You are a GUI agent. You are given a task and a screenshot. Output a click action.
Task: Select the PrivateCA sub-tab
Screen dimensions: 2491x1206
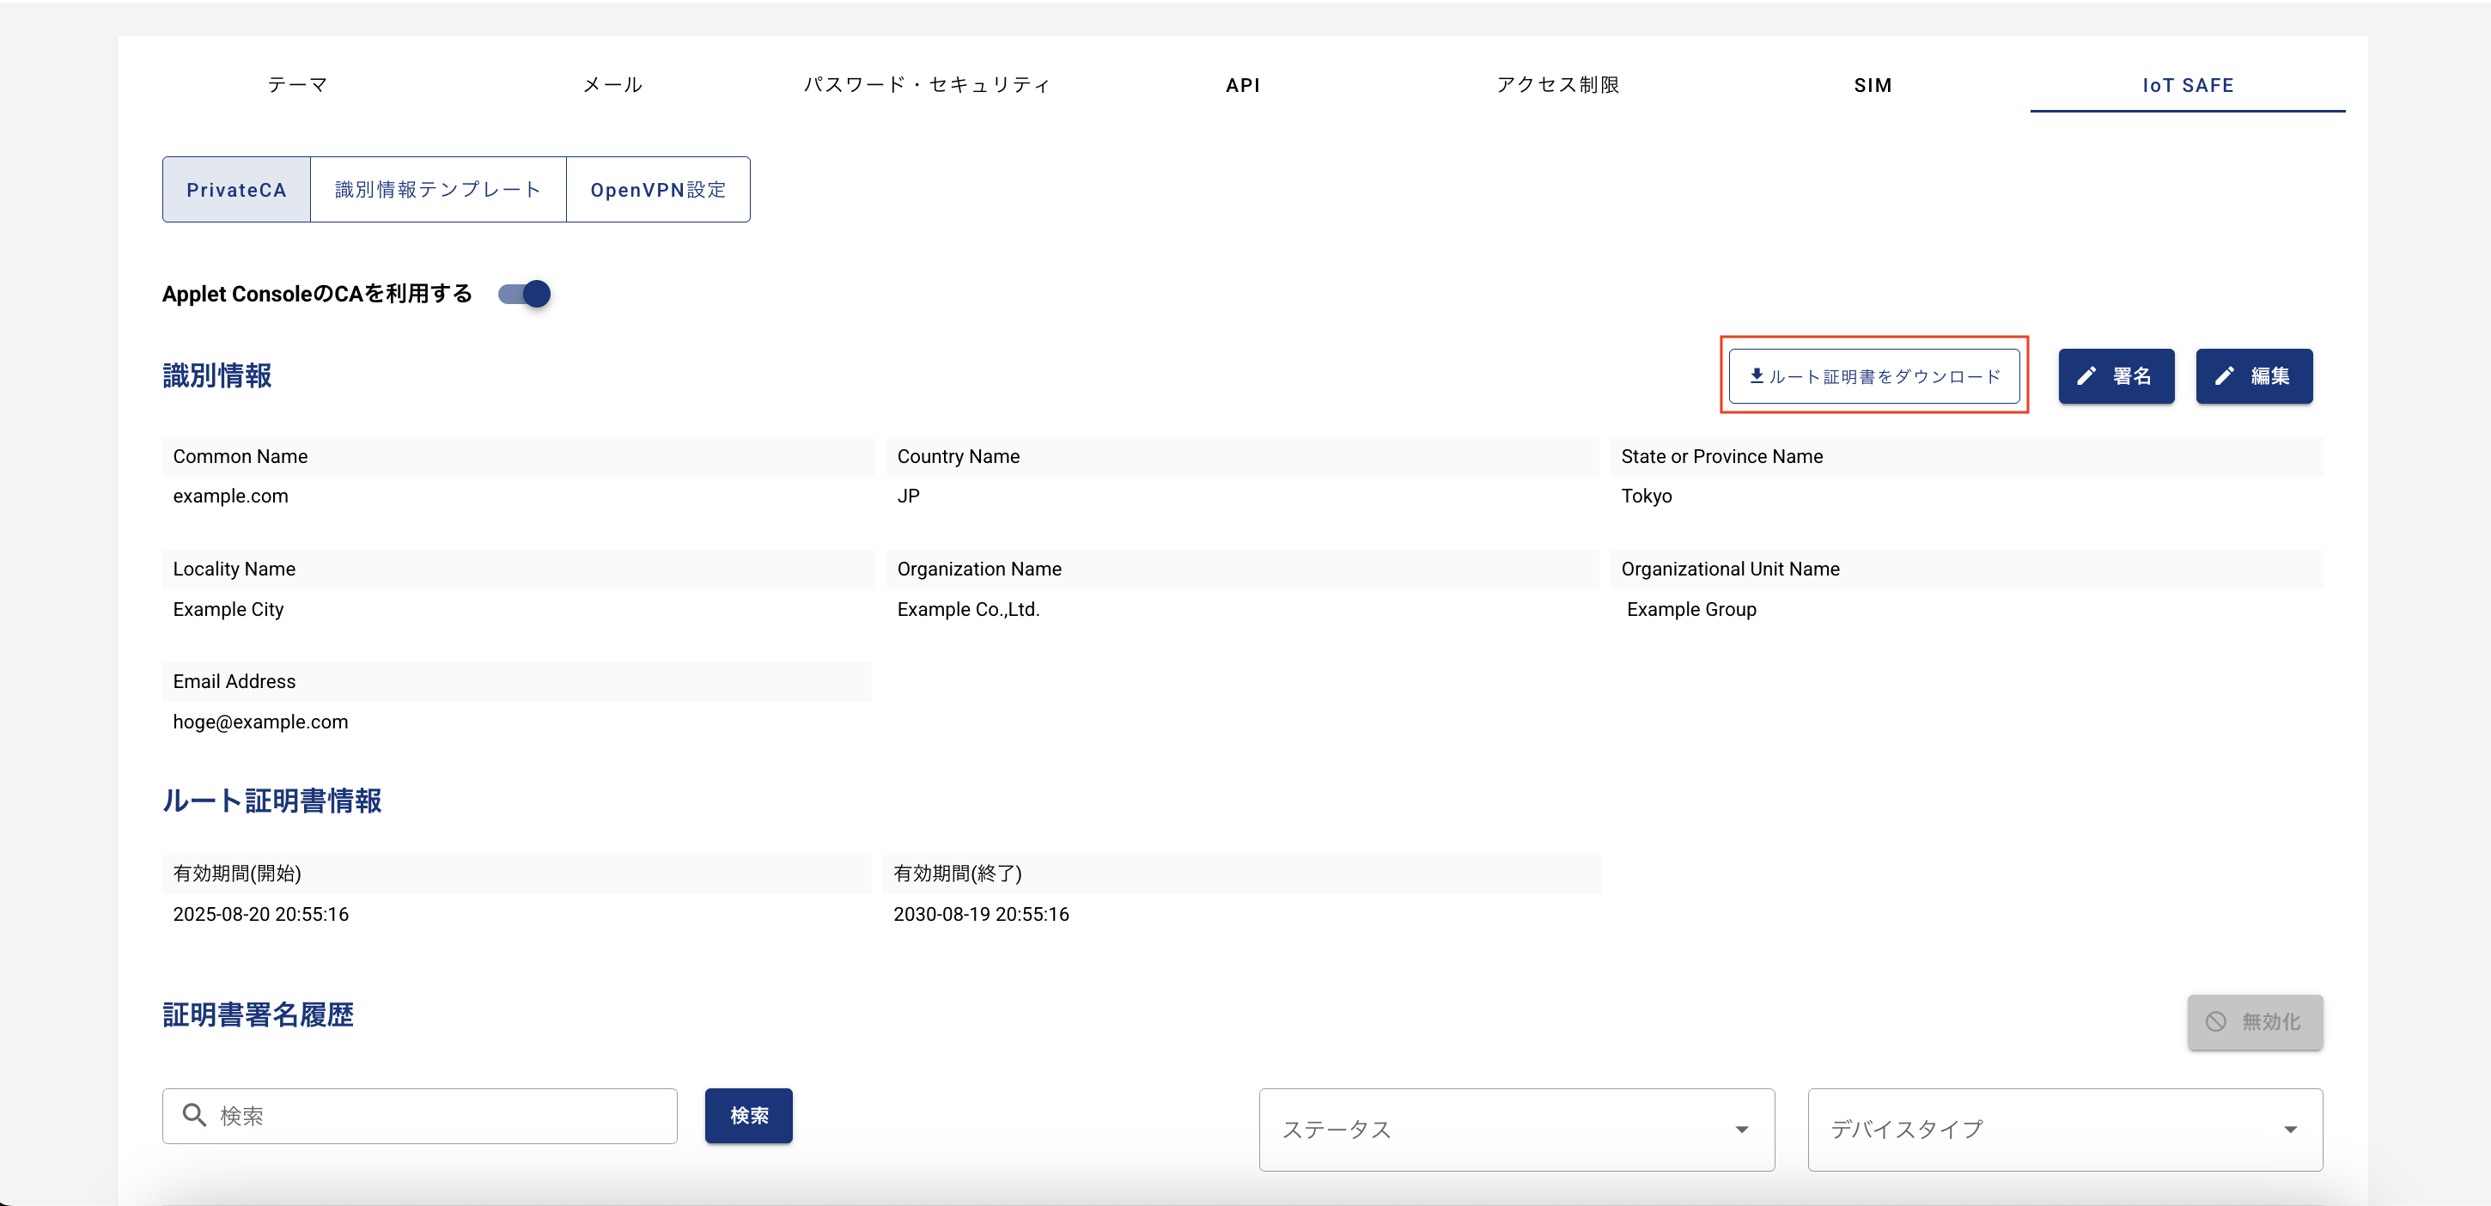pyautogui.click(x=236, y=190)
